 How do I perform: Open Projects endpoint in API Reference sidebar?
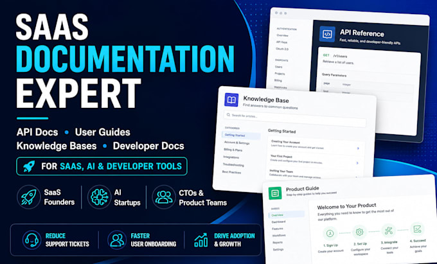coord(280,73)
